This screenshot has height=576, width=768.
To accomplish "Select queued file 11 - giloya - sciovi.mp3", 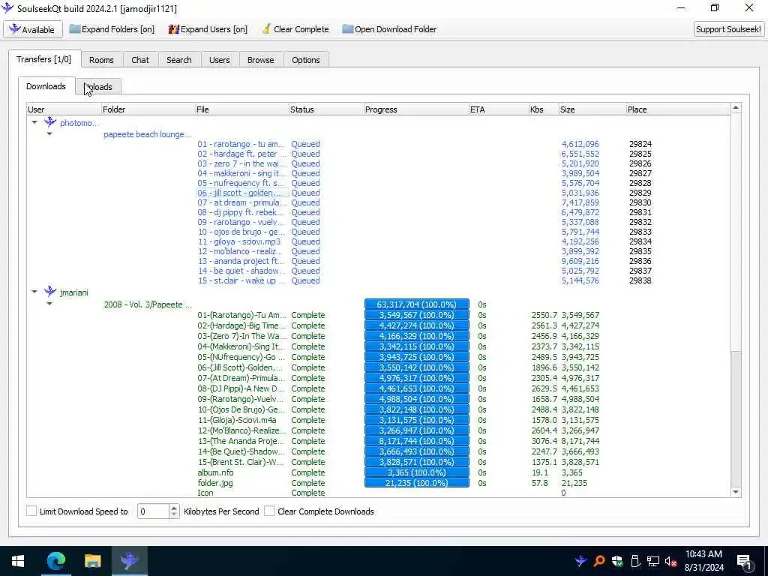I will tap(239, 241).
